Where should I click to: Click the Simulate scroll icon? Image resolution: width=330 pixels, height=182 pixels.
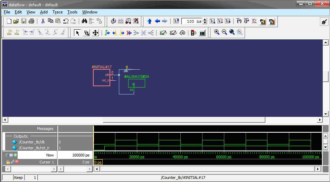pyautogui.click(x=128, y=21)
